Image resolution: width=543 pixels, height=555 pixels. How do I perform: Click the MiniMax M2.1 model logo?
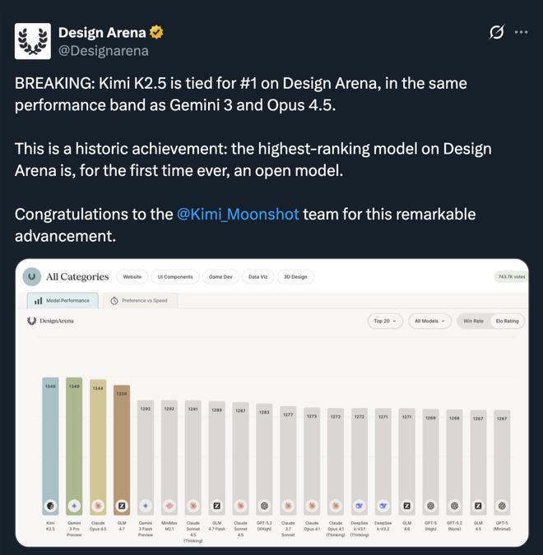coord(169,506)
